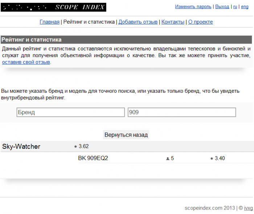Click the star icon beside Sky-Watcher 3.62
Viewport: 254px width, 214px height.
[75, 146]
